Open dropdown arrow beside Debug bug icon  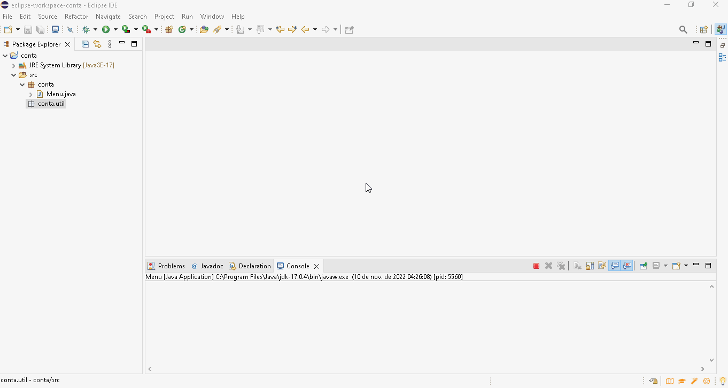(95, 29)
